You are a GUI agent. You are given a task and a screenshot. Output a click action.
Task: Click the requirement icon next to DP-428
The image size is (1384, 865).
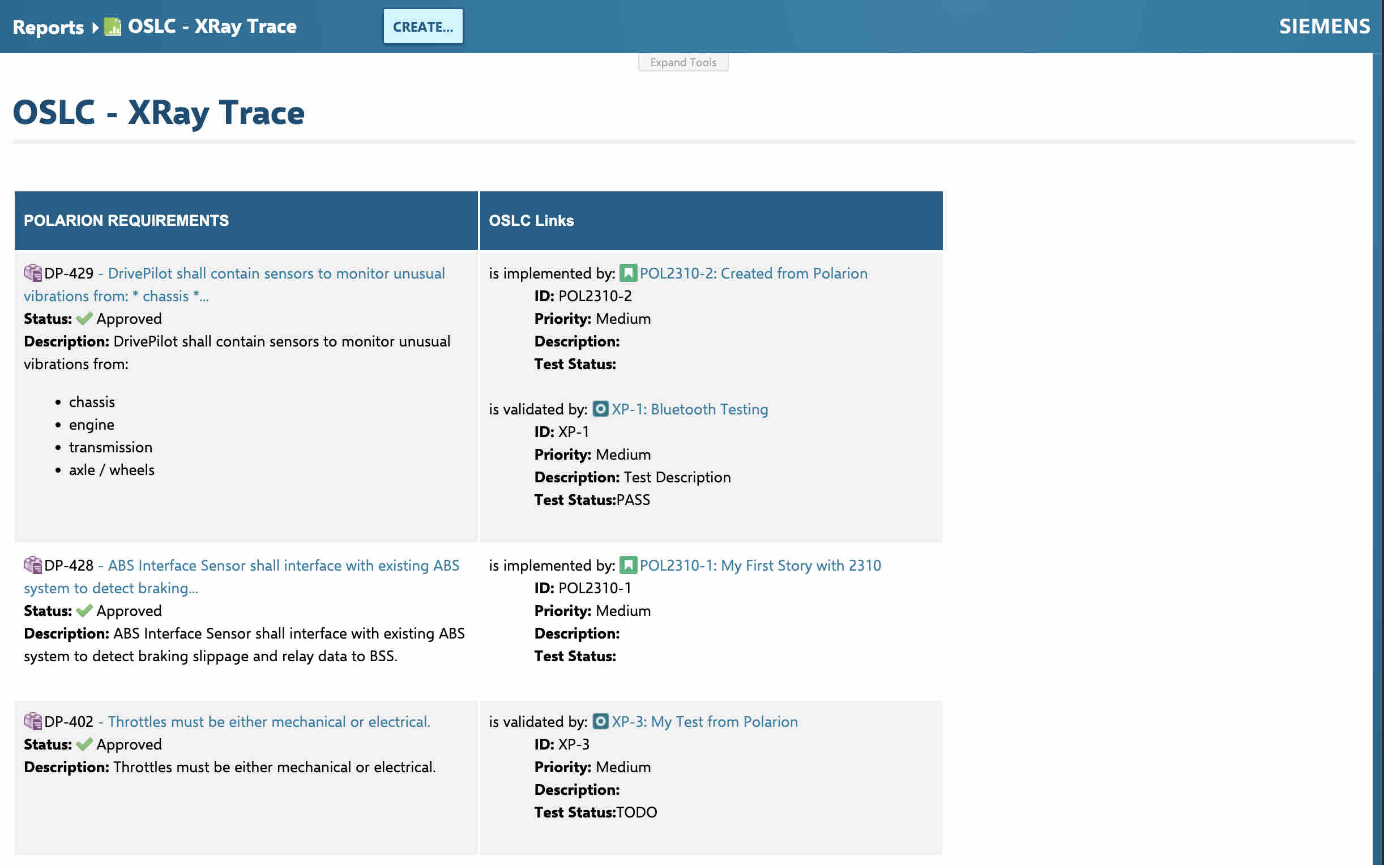[33, 564]
